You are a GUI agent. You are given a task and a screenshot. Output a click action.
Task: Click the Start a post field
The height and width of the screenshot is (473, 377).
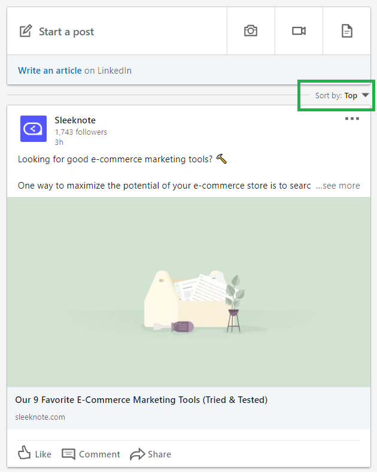point(66,32)
